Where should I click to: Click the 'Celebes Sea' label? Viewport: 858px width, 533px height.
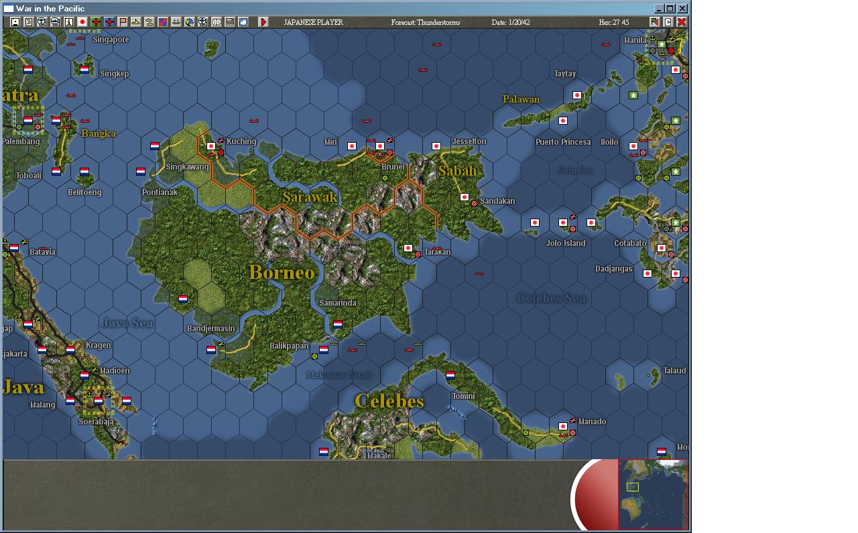(x=552, y=298)
